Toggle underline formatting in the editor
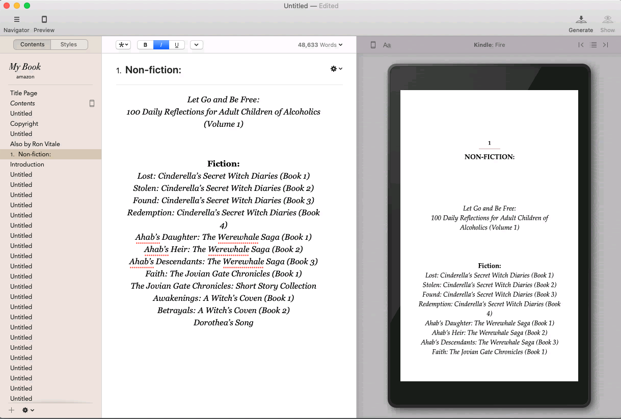621x419 pixels. [177, 45]
